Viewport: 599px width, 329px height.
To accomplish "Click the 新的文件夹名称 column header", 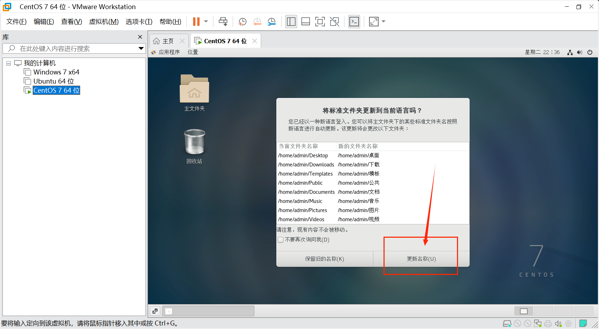I will 402,146.
